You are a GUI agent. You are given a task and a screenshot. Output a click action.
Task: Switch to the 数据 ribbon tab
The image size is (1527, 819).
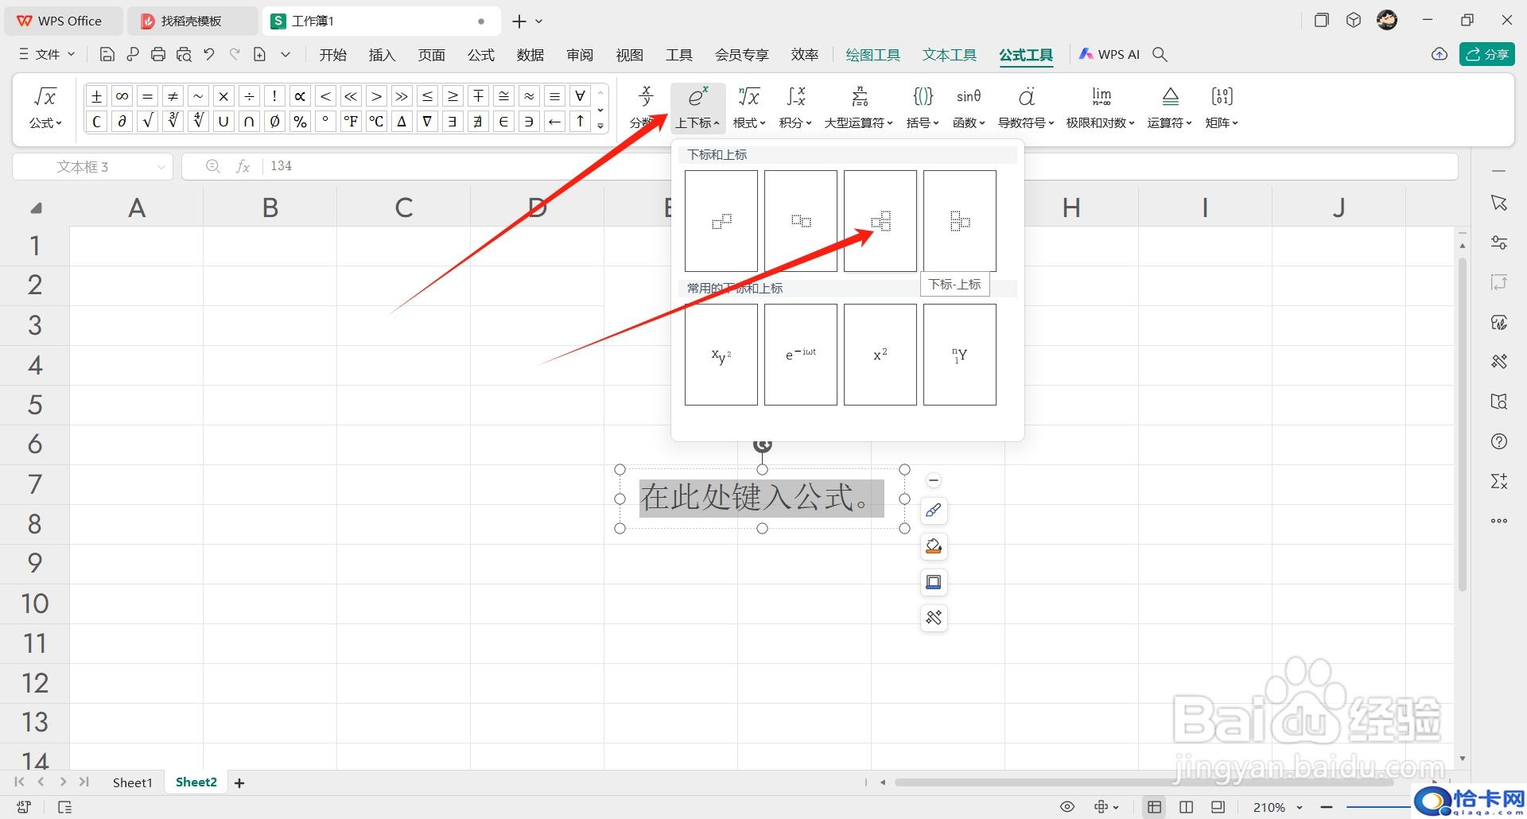(530, 55)
